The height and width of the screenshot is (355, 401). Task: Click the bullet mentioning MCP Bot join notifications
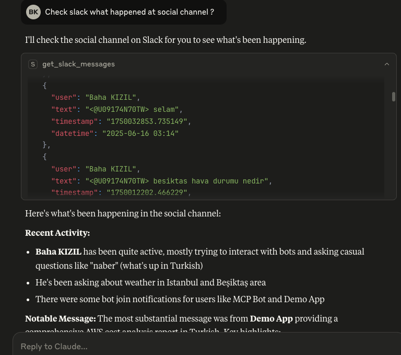tap(180, 299)
